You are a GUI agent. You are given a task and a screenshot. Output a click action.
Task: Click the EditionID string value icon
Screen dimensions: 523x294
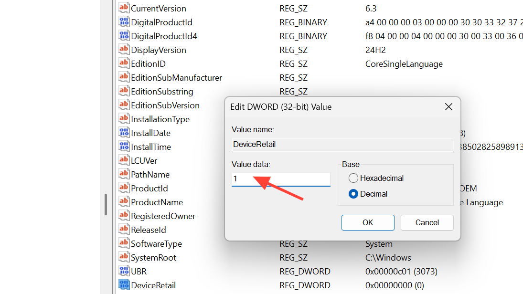[x=124, y=63]
